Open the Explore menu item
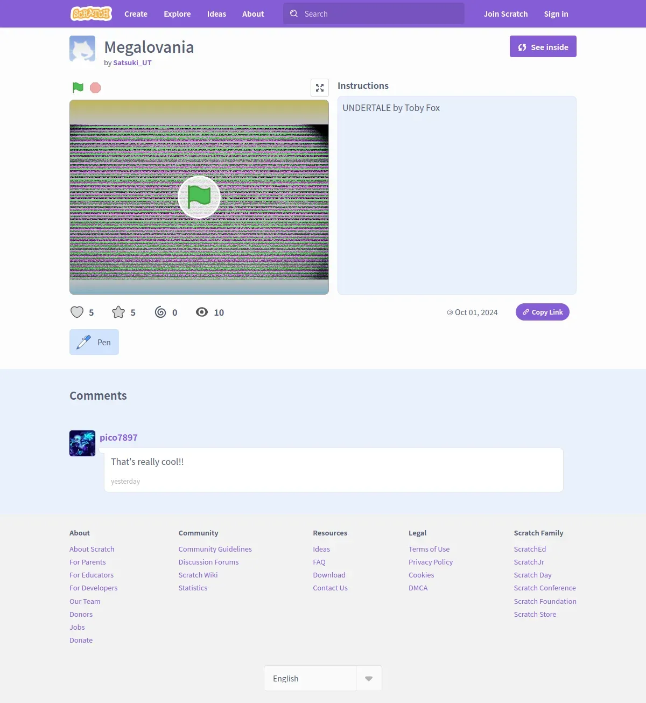 point(177,14)
